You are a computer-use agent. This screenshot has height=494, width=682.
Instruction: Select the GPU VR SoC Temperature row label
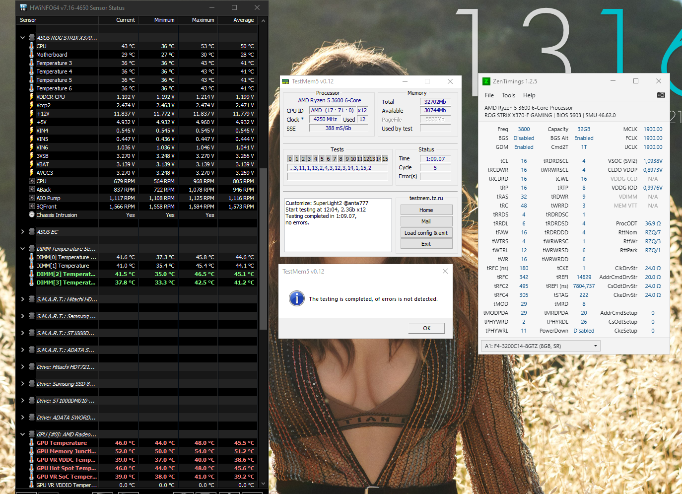[x=67, y=477]
